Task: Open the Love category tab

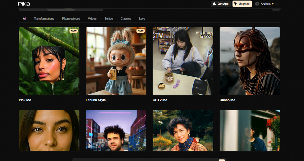Action: coord(142,19)
